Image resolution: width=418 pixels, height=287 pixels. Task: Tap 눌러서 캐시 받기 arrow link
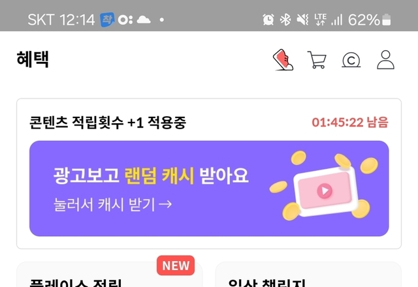click(x=113, y=204)
